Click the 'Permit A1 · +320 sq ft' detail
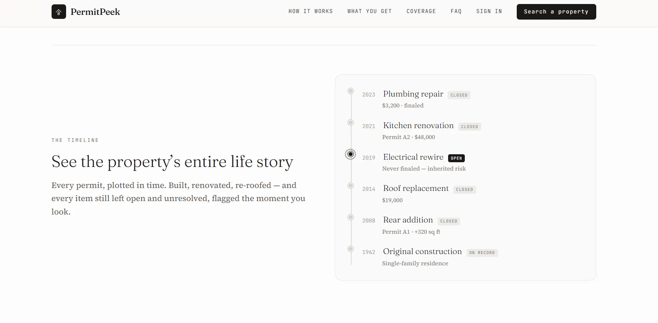The image size is (658, 323). click(411, 232)
